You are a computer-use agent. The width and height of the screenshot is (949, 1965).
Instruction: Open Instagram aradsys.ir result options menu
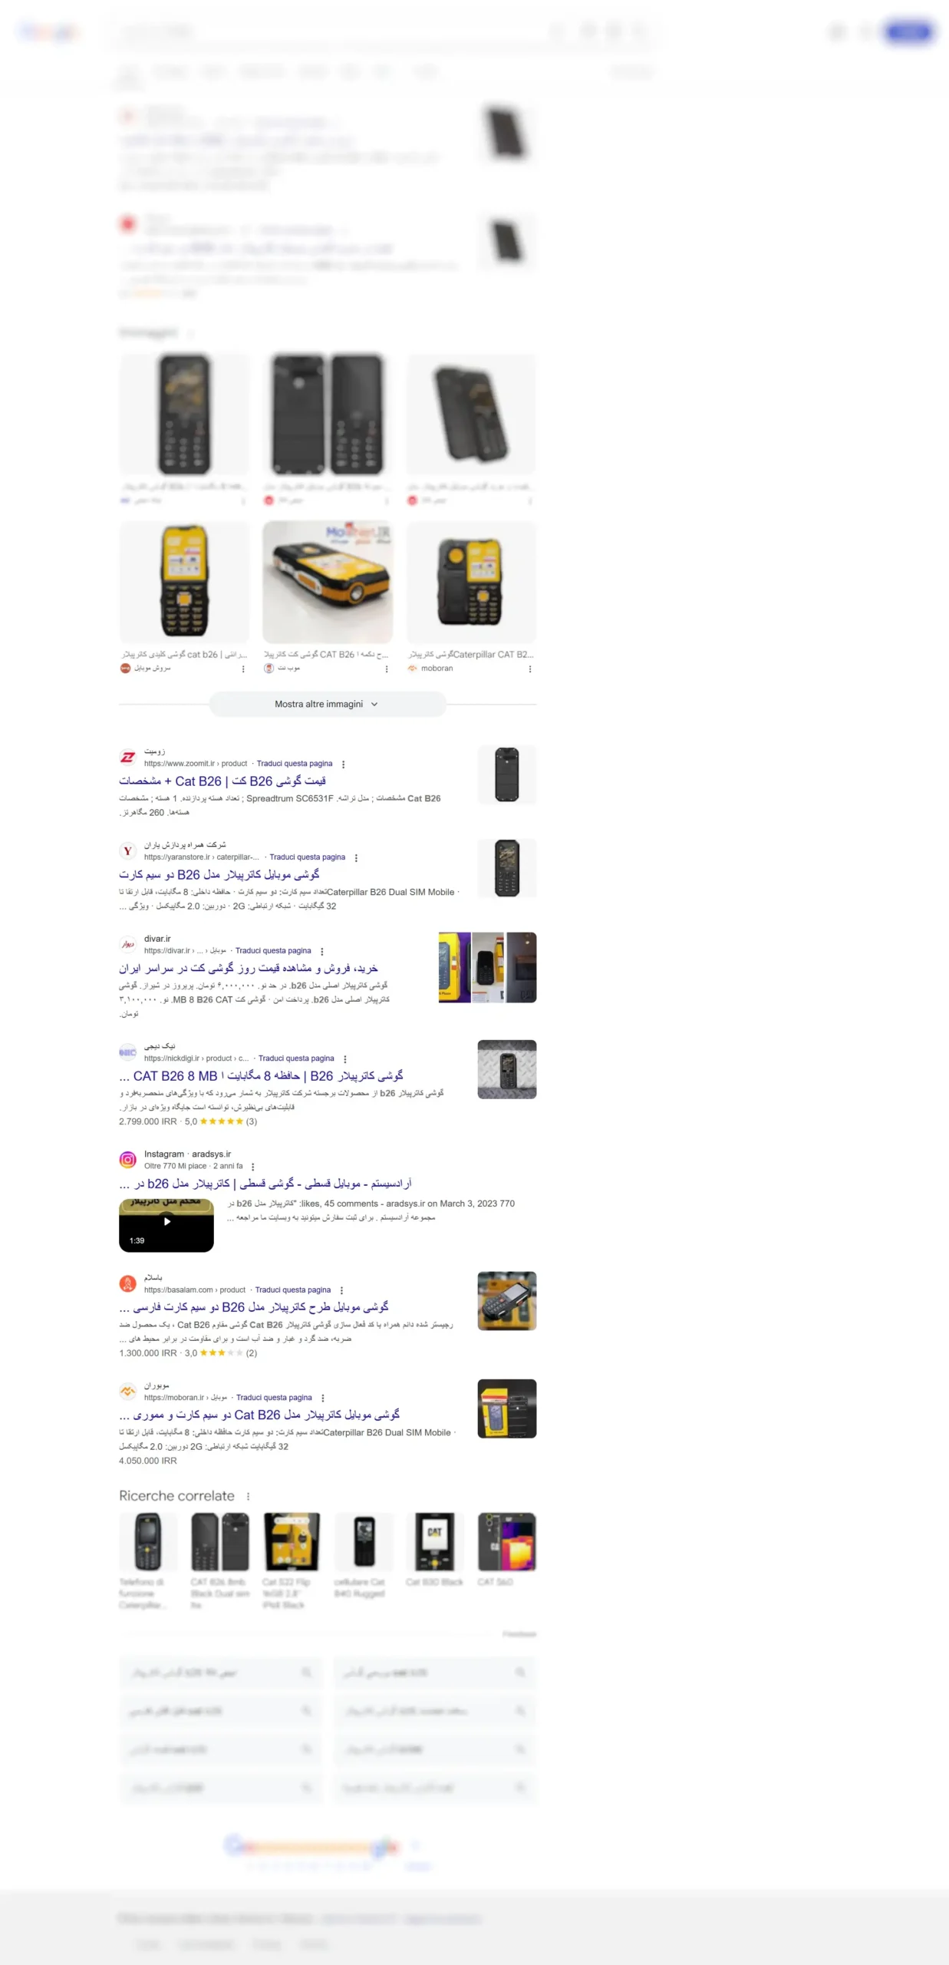(253, 1167)
